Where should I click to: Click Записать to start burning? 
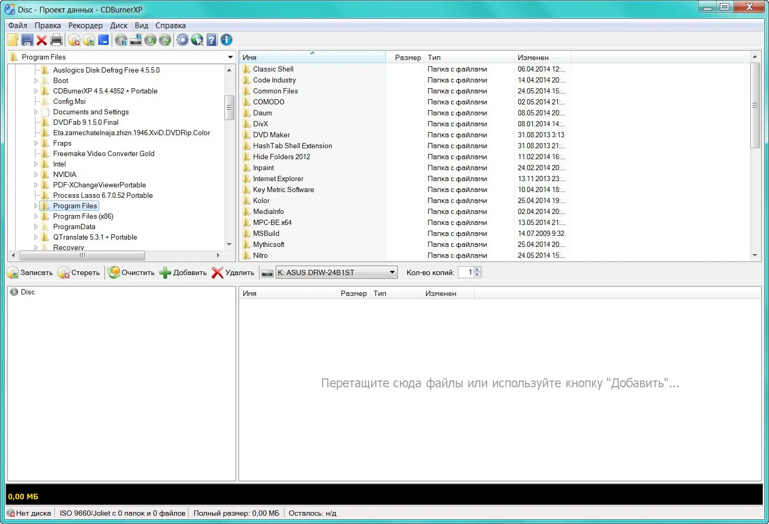[x=30, y=272]
